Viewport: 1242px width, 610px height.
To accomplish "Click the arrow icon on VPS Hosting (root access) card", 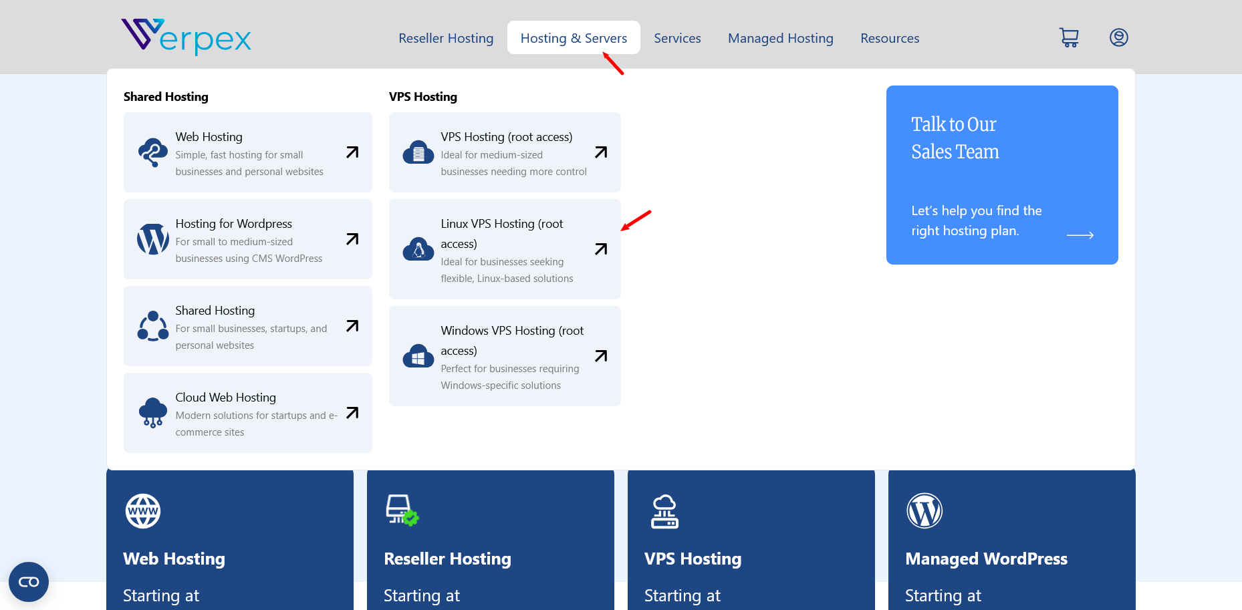I will (601, 152).
